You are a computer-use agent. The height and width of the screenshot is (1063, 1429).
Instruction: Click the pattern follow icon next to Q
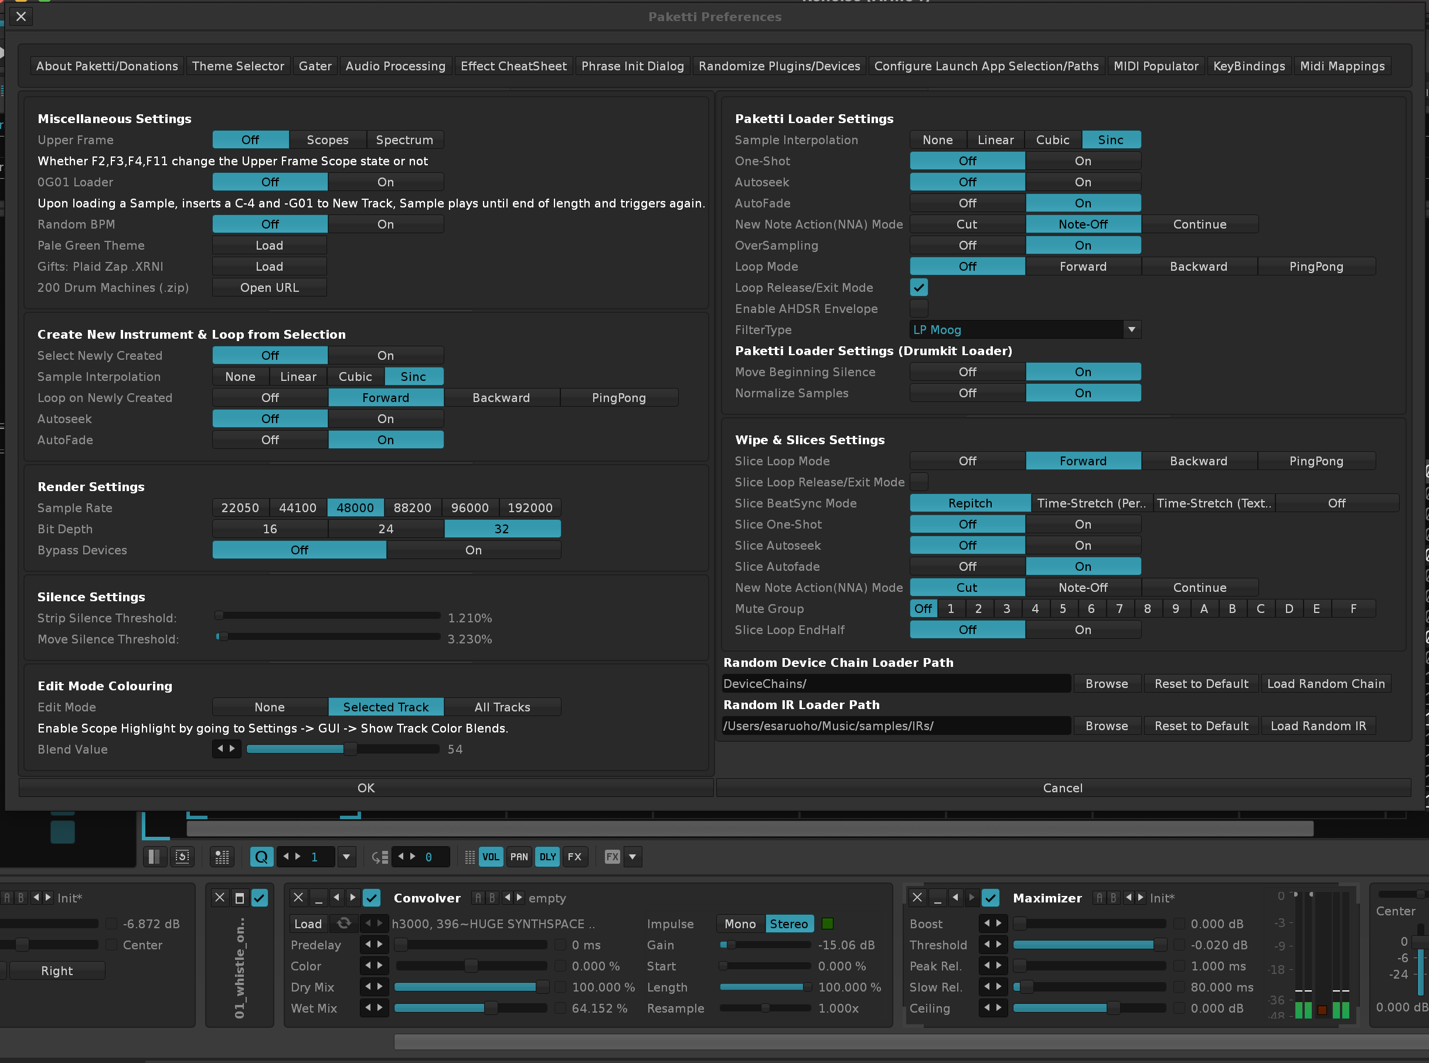222,857
